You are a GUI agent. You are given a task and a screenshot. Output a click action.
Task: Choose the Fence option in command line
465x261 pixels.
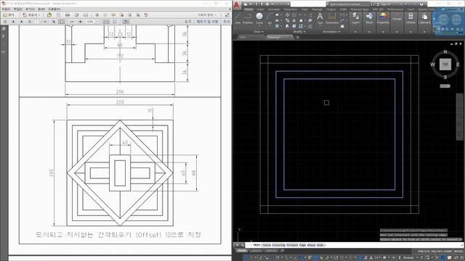267,245
